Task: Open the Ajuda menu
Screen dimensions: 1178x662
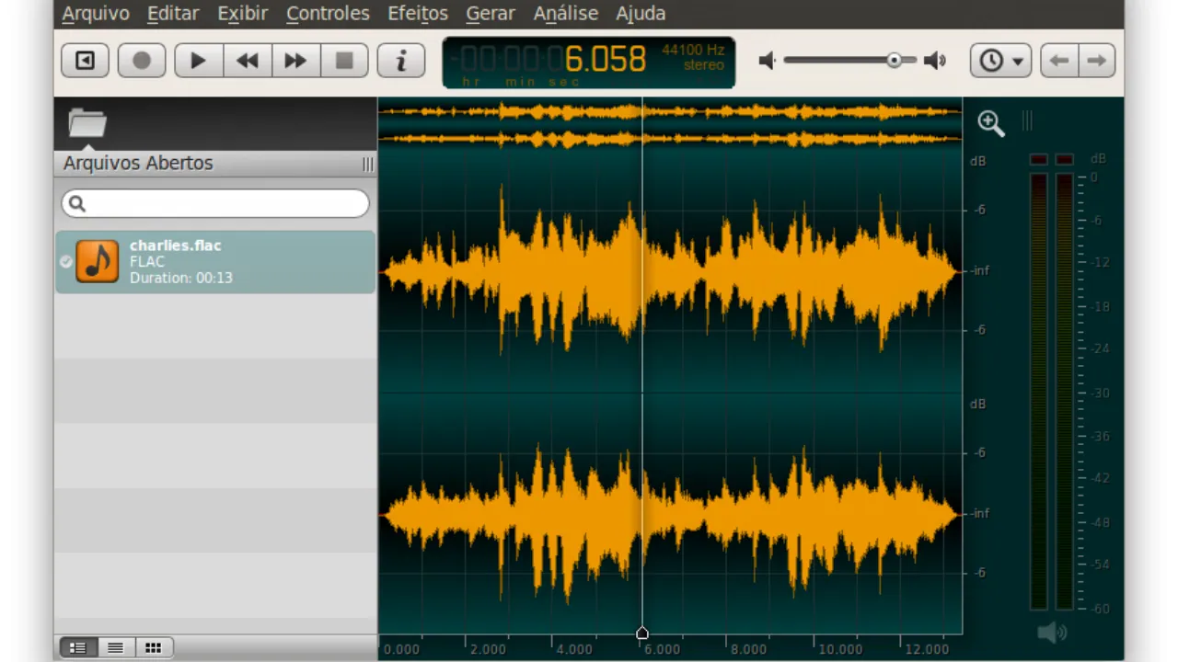Action: (641, 14)
